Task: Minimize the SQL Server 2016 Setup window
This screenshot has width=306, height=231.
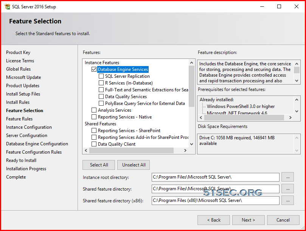Action: pyautogui.click(x=262, y=7)
